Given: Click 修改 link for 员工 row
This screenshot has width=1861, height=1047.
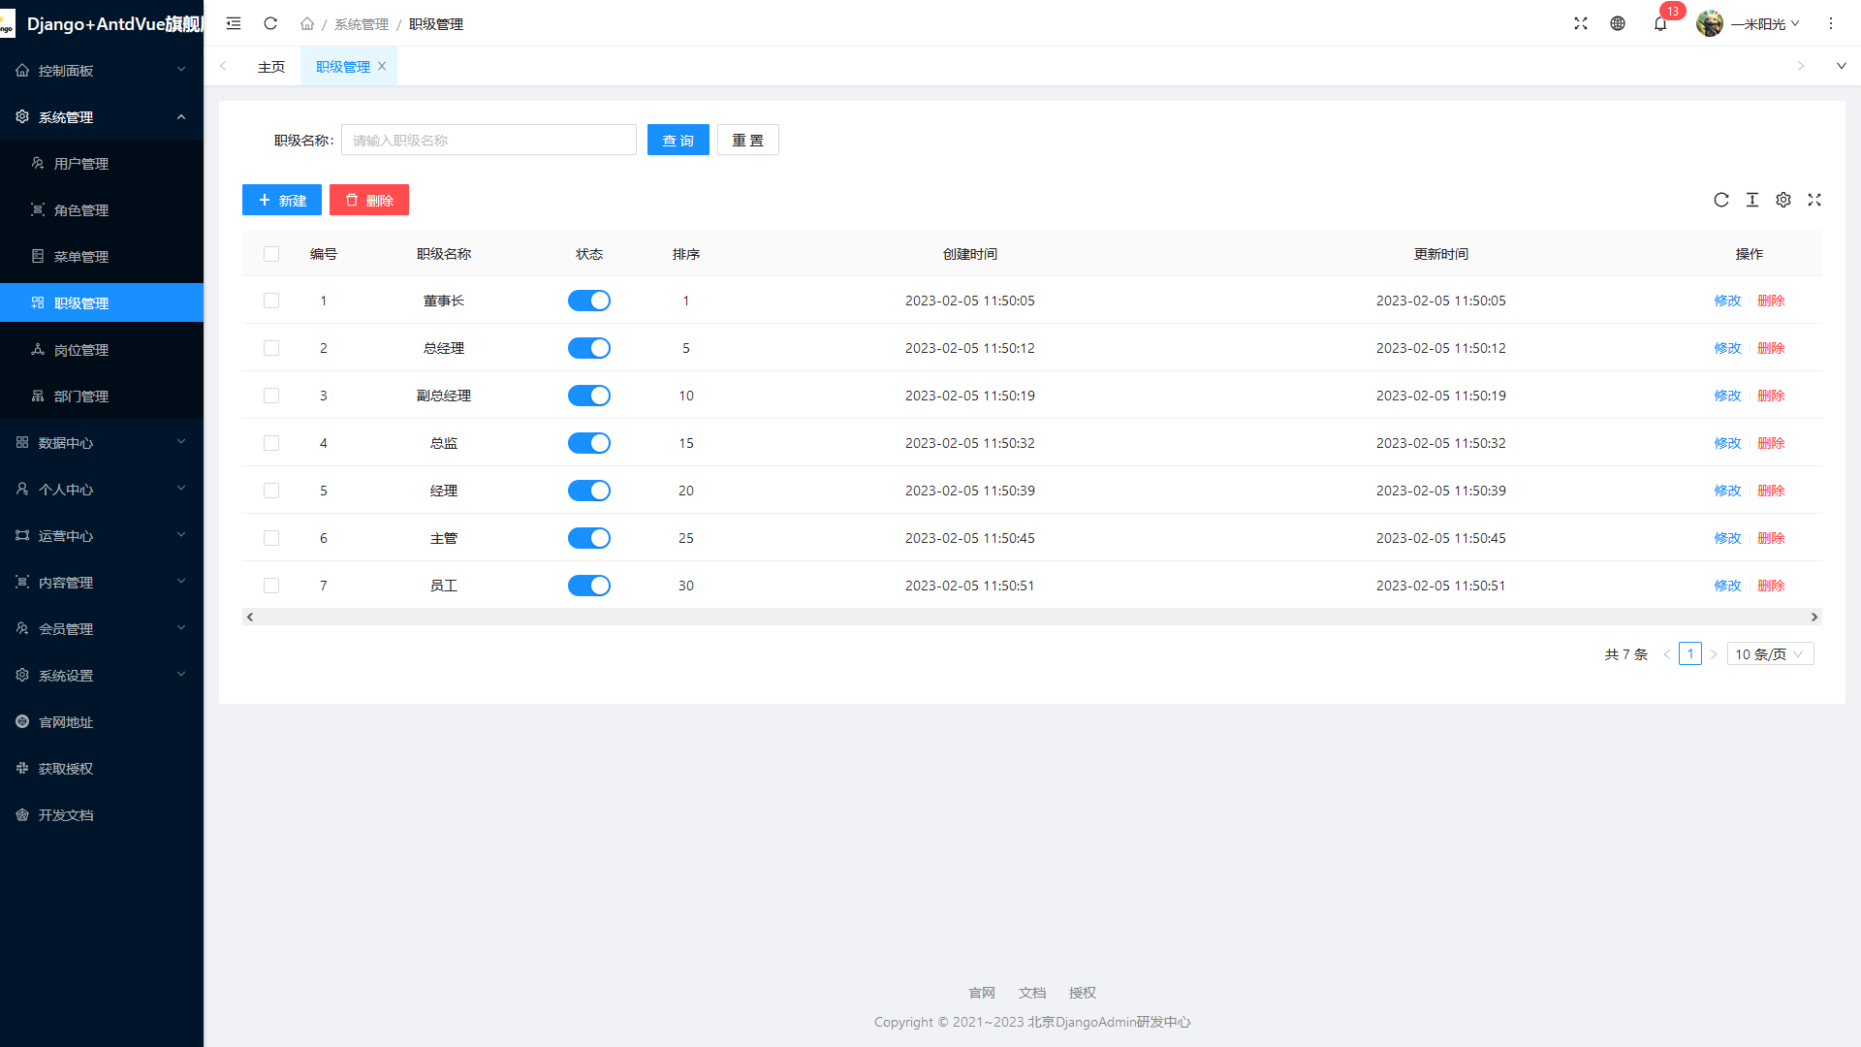Looking at the screenshot, I should click(x=1727, y=586).
